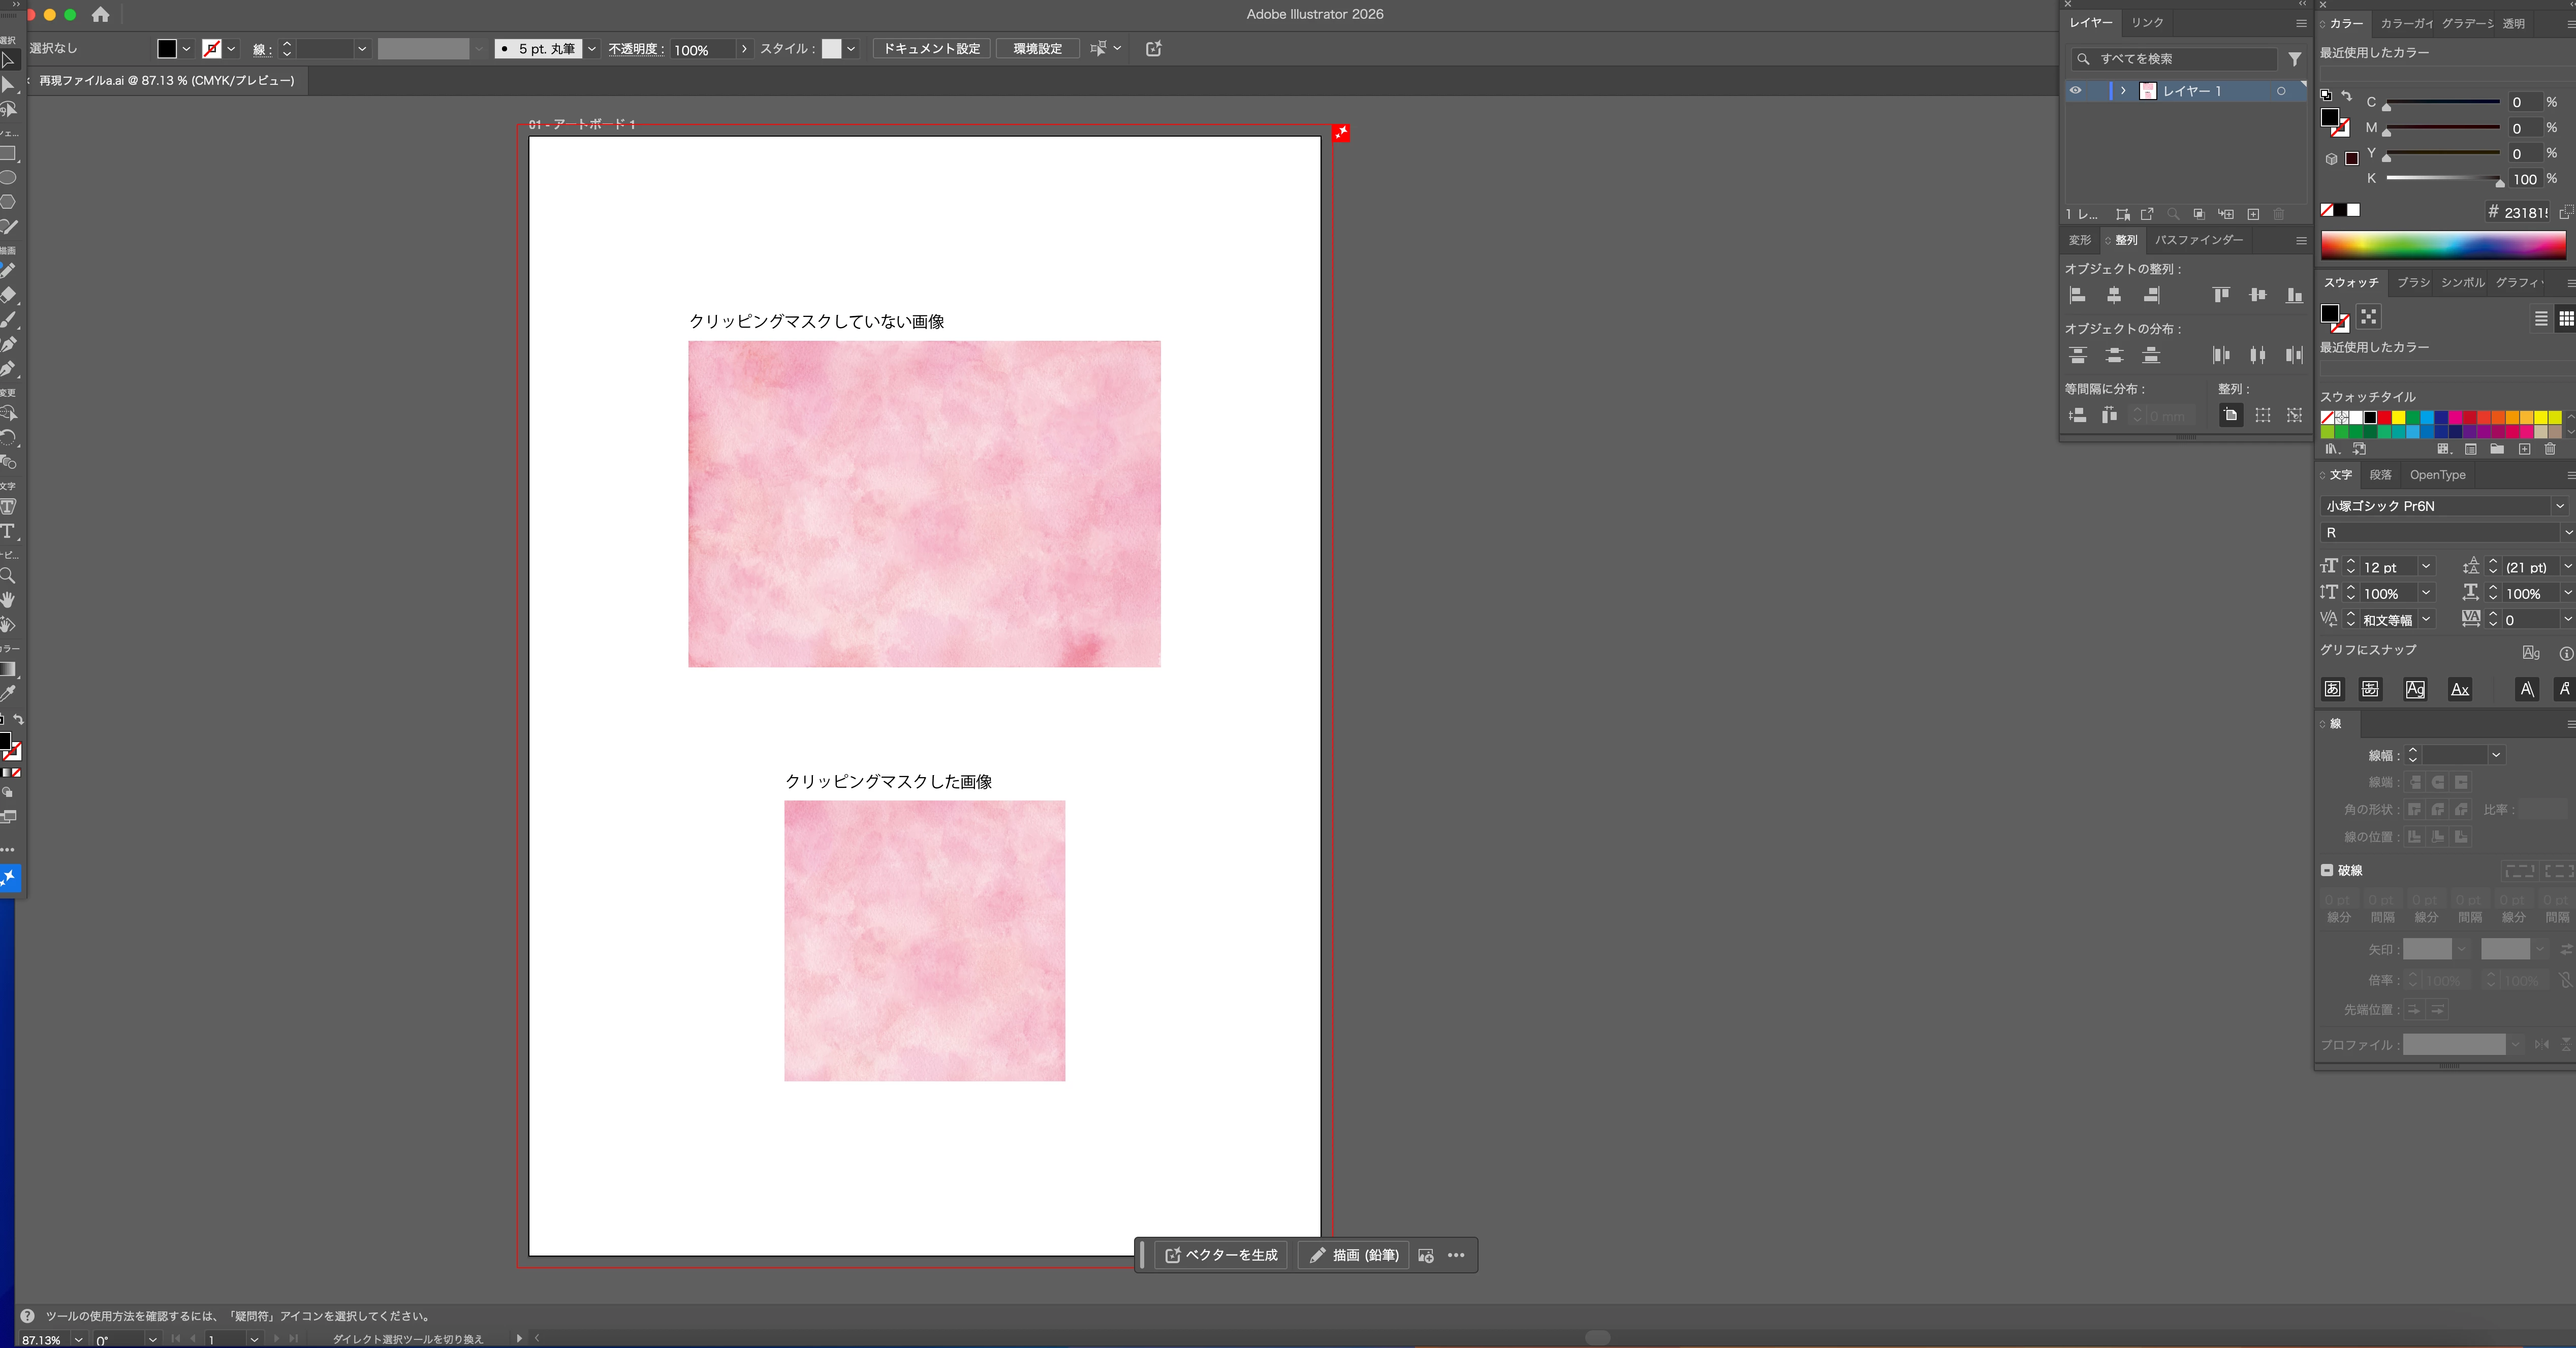The height and width of the screenshot is (1348, 2576).
Task: Expand レイヤー 1 sublayers chevron
Action: point(2123,91)
